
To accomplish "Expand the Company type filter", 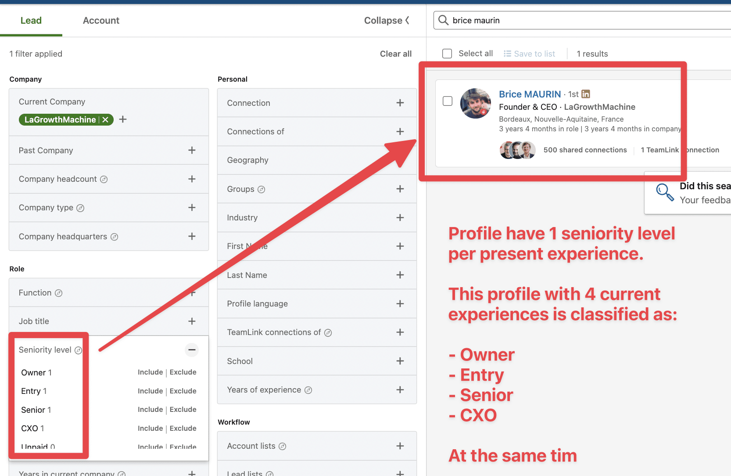I will [x=192, y=207].
